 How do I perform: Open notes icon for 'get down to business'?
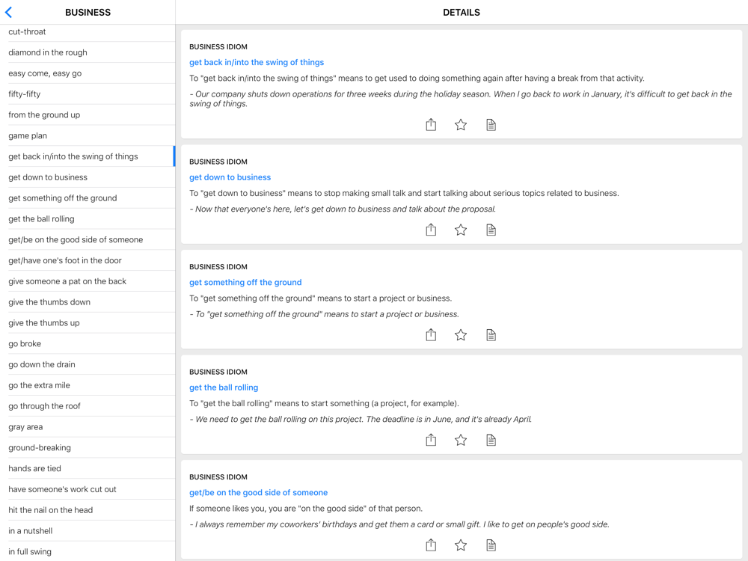click(x=491, y=230)
